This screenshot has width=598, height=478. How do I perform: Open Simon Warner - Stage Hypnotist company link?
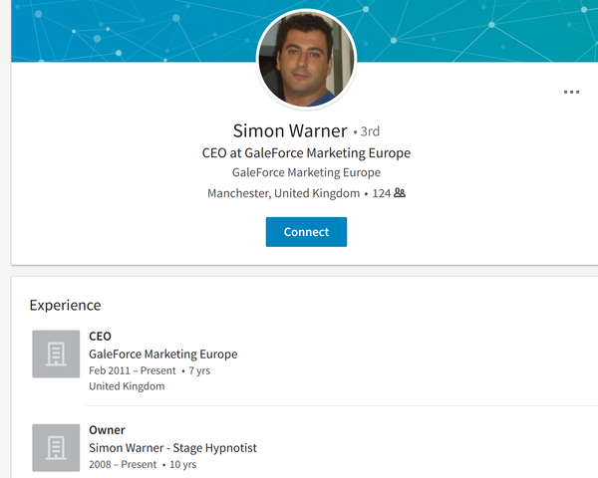pyautogui.click(x=172, y=448)
